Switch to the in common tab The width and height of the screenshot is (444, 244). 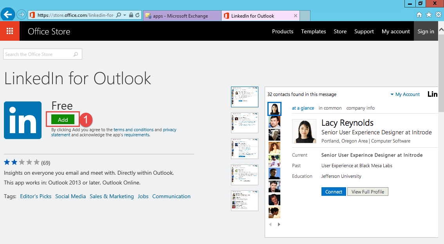point(330,108)
